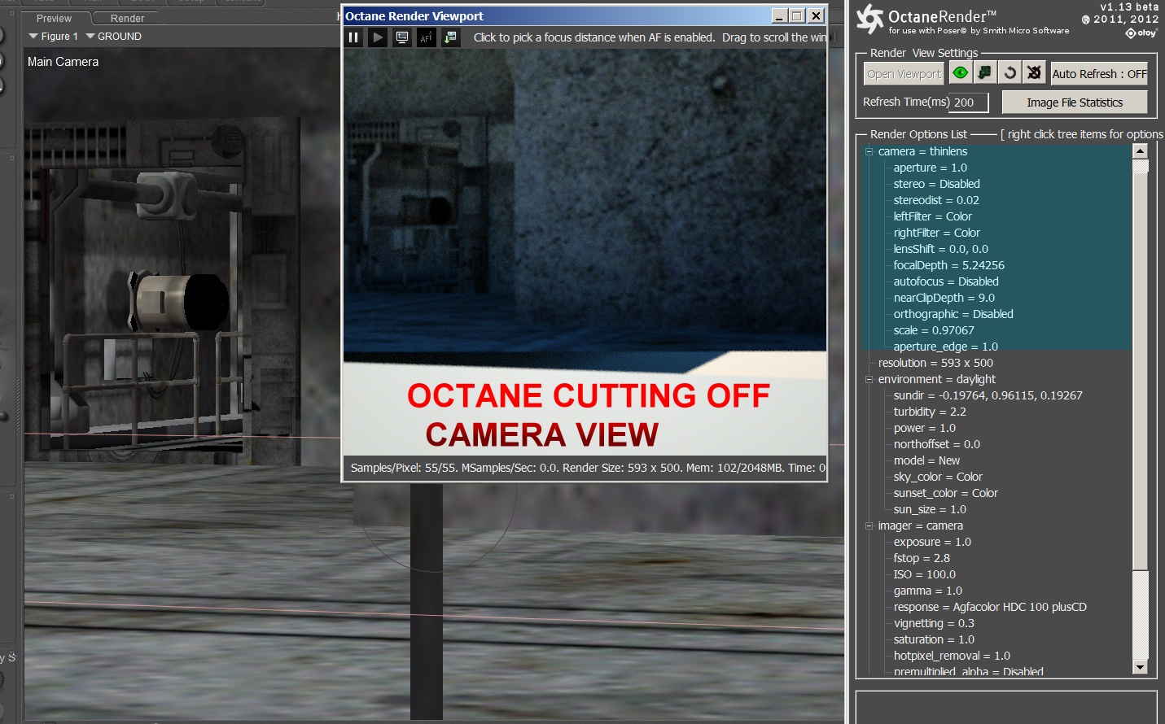Select the vignetting = 0.3 item
1165x724 pixels.
934,623
